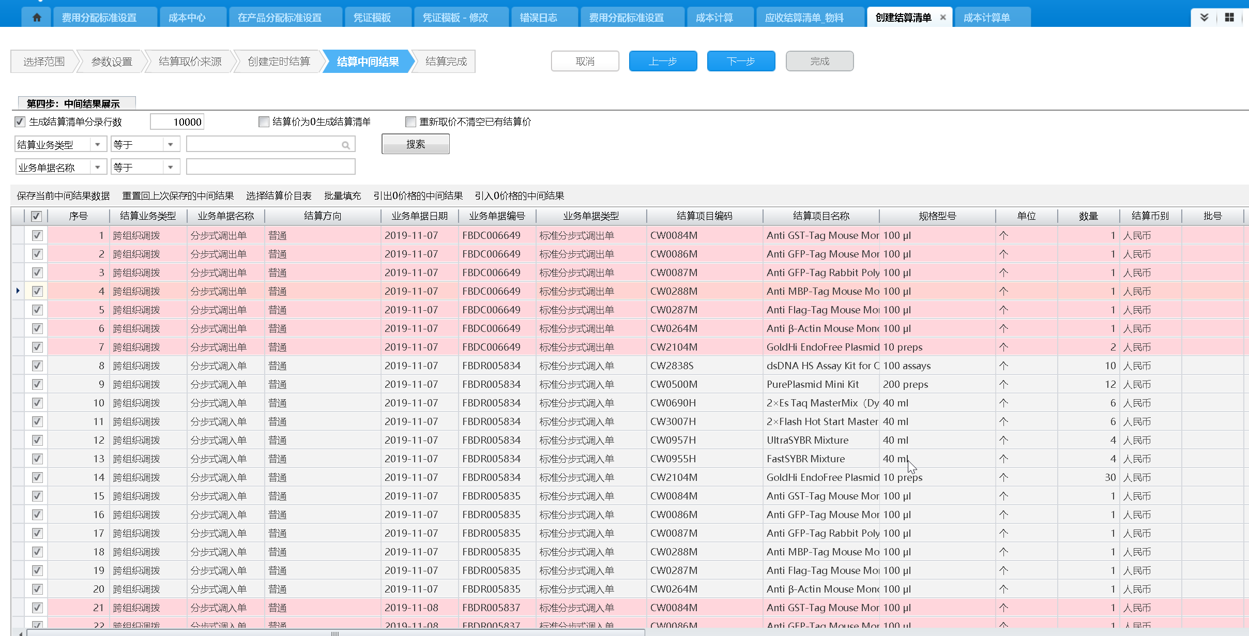Image resolution: width=1249 pixels, height=636 pixels.
Task: Select the 结算取价来源 wizard step
Action: (x=190, y=61)
